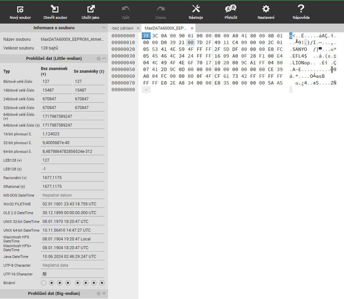Edit the 64-bit plovoucí č. value

[73, 151]
